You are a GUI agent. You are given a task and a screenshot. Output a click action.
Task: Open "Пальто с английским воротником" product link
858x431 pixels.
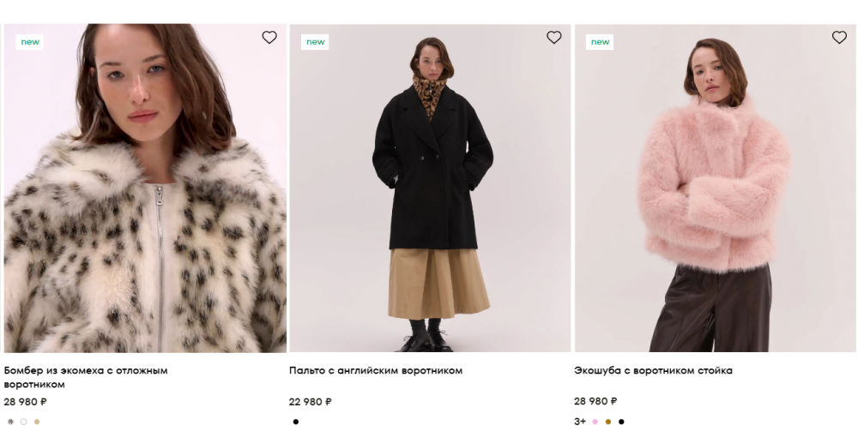pyautogui.click(x=376, y=370)
